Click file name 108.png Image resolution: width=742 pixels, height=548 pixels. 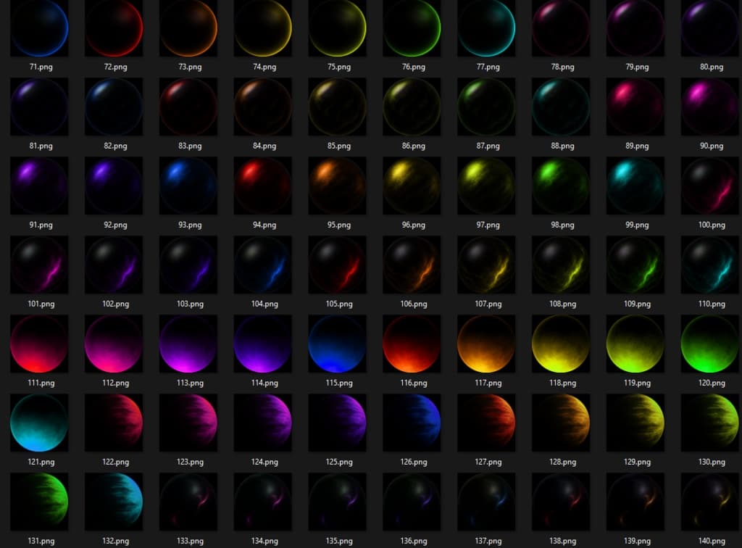(562, 304)
